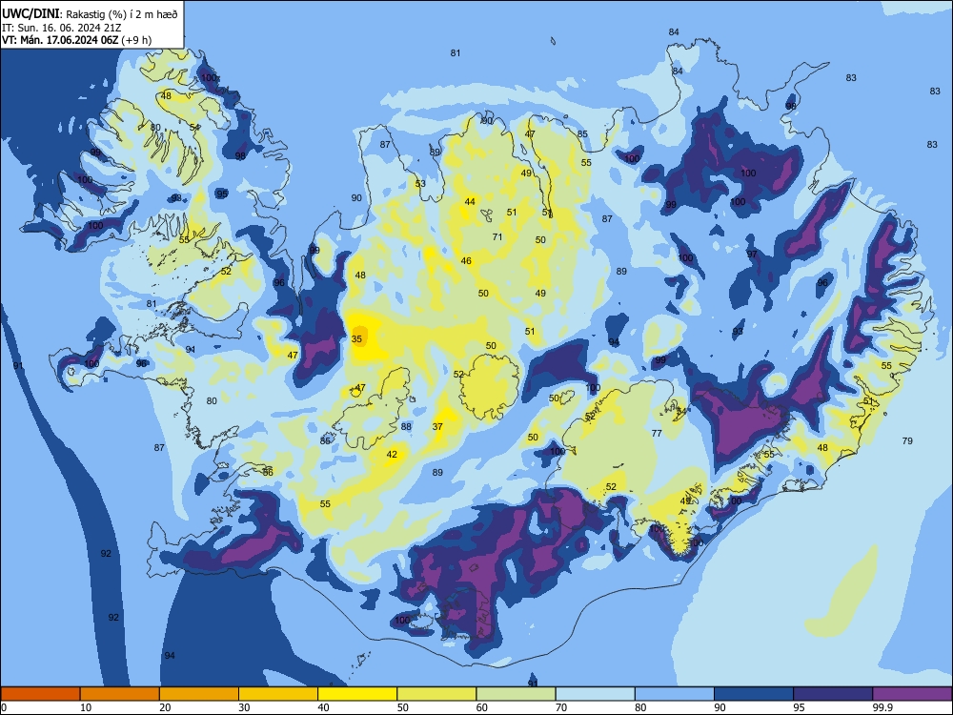Click the 0–10 dark orange legend swatch

point(40,694)
